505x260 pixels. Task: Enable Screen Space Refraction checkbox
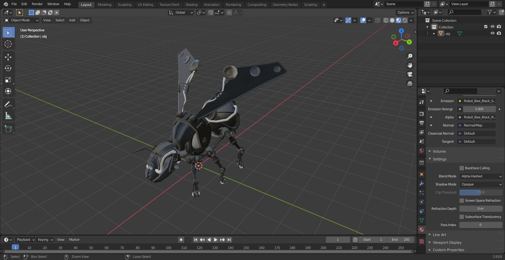(462, 201)
